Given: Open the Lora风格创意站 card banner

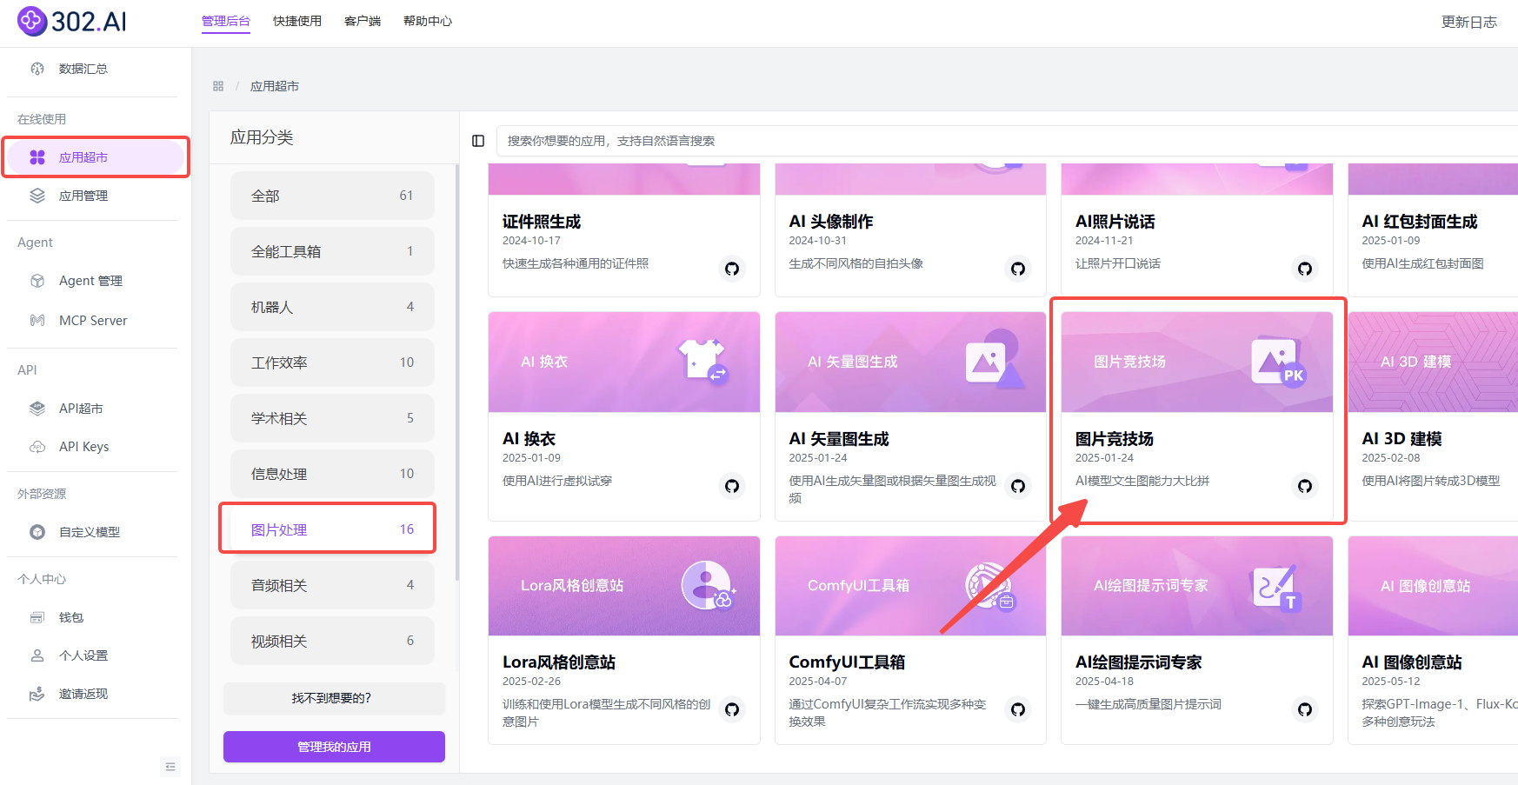Looking at the screenshot, I should point(624,586).
